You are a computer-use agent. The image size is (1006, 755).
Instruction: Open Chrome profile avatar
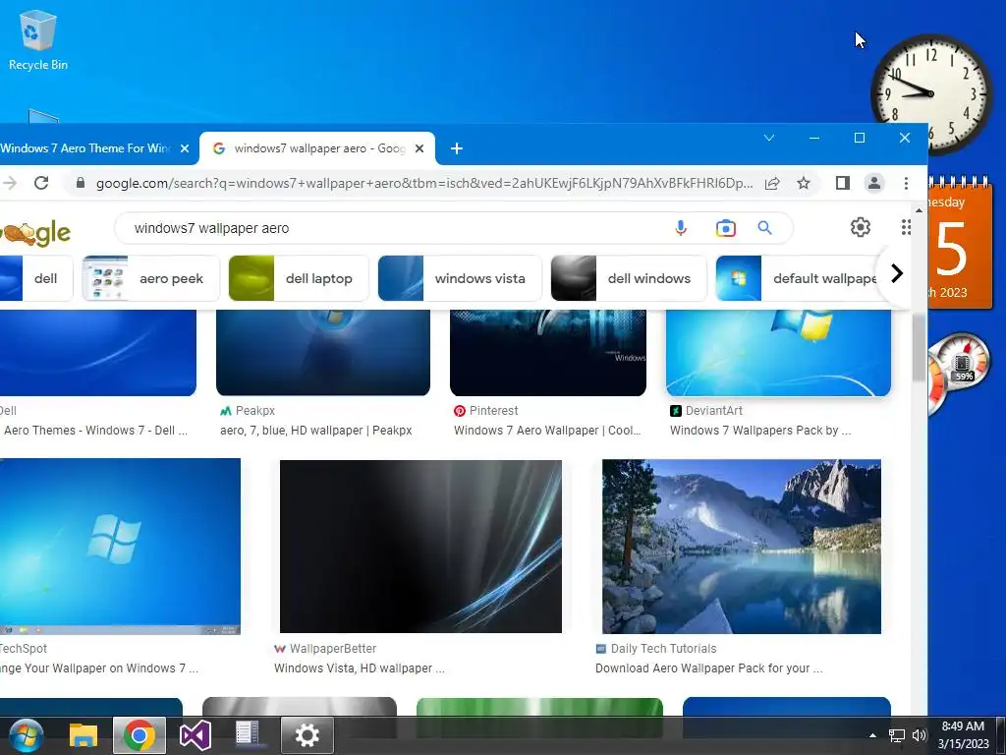point(873,184)
